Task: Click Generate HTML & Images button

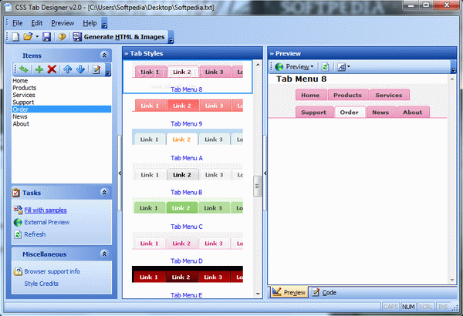Action: coord(119,37)
